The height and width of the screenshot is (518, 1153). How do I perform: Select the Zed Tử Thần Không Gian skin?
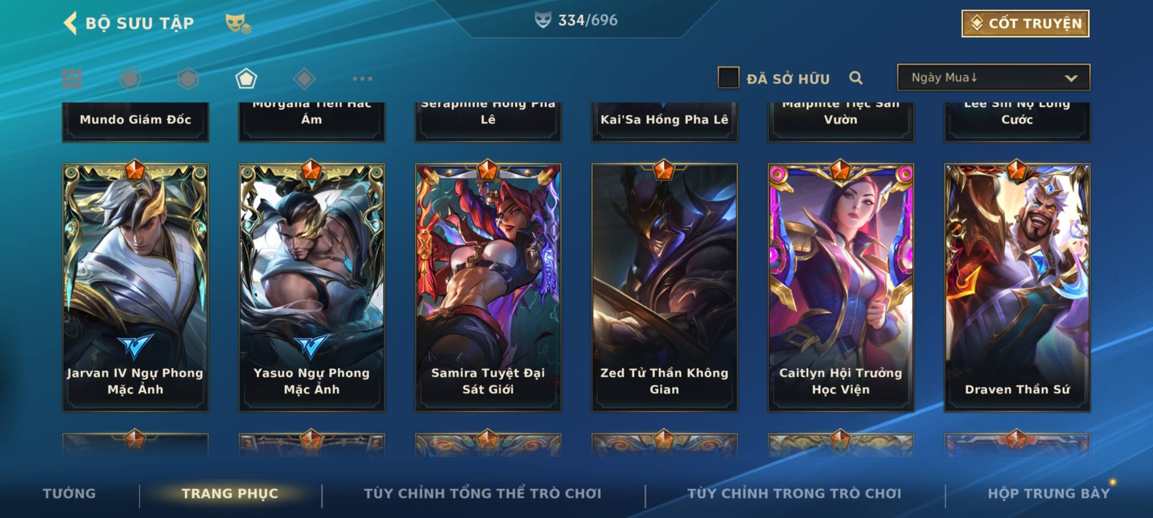pos(664,287)
